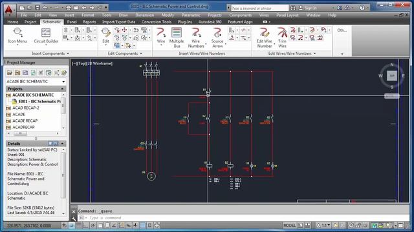Toggle Object Snap in status bar

click(100, 226)
